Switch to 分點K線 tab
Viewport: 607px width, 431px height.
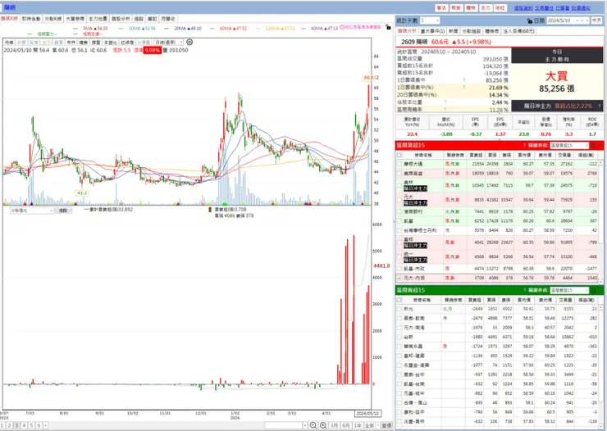pos(52,19)
